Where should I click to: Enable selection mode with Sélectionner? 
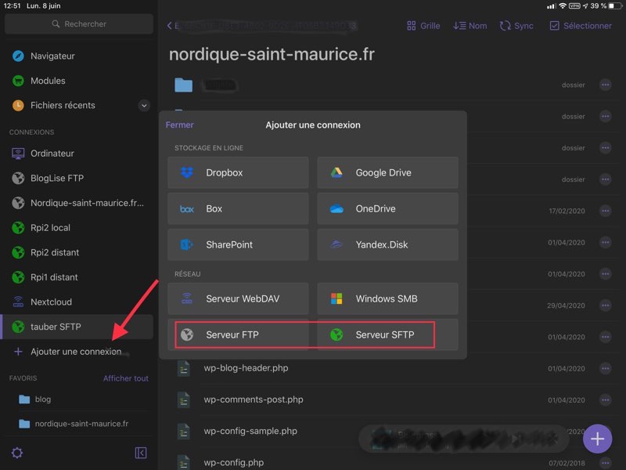(x=581, y=26)
